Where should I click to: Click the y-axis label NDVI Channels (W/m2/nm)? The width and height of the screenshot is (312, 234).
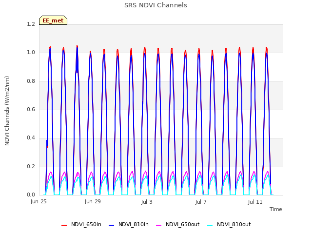(7, 111)
